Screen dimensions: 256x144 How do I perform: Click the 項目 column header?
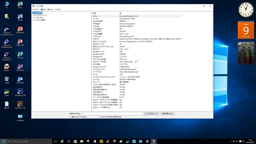(105, 13)
